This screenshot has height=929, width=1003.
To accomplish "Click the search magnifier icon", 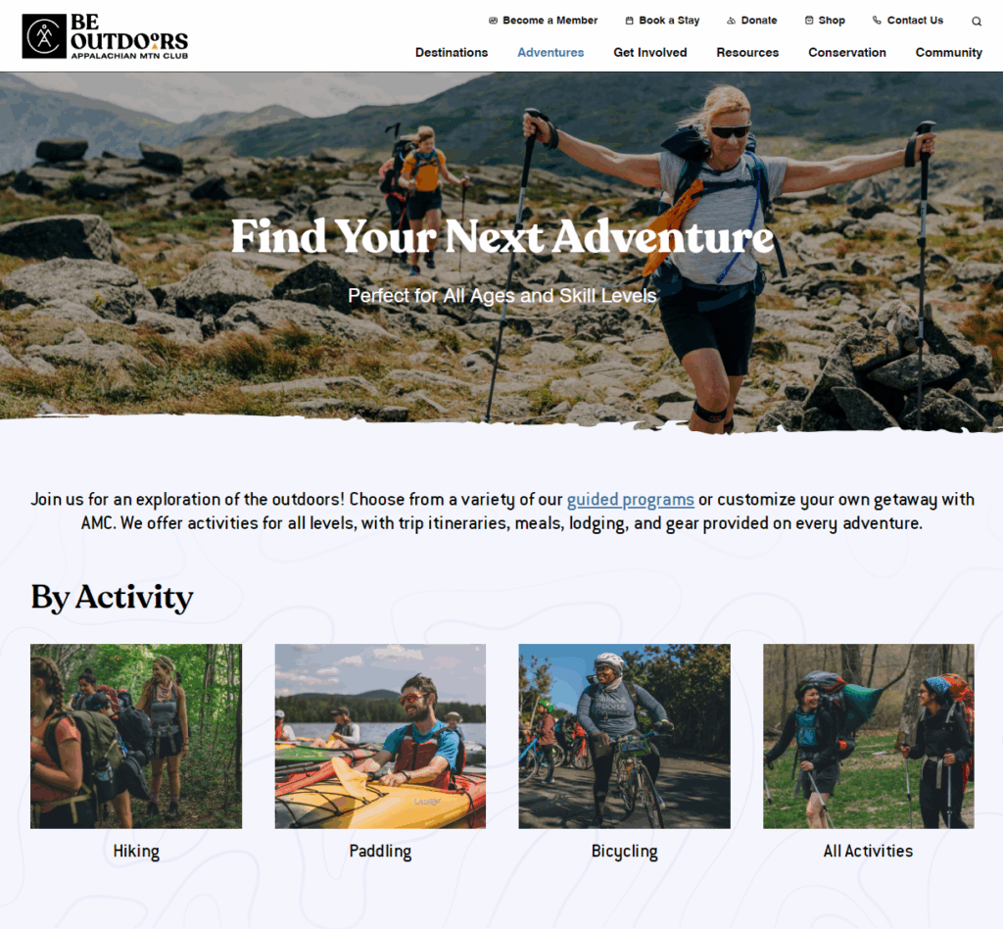I will 977,22.
